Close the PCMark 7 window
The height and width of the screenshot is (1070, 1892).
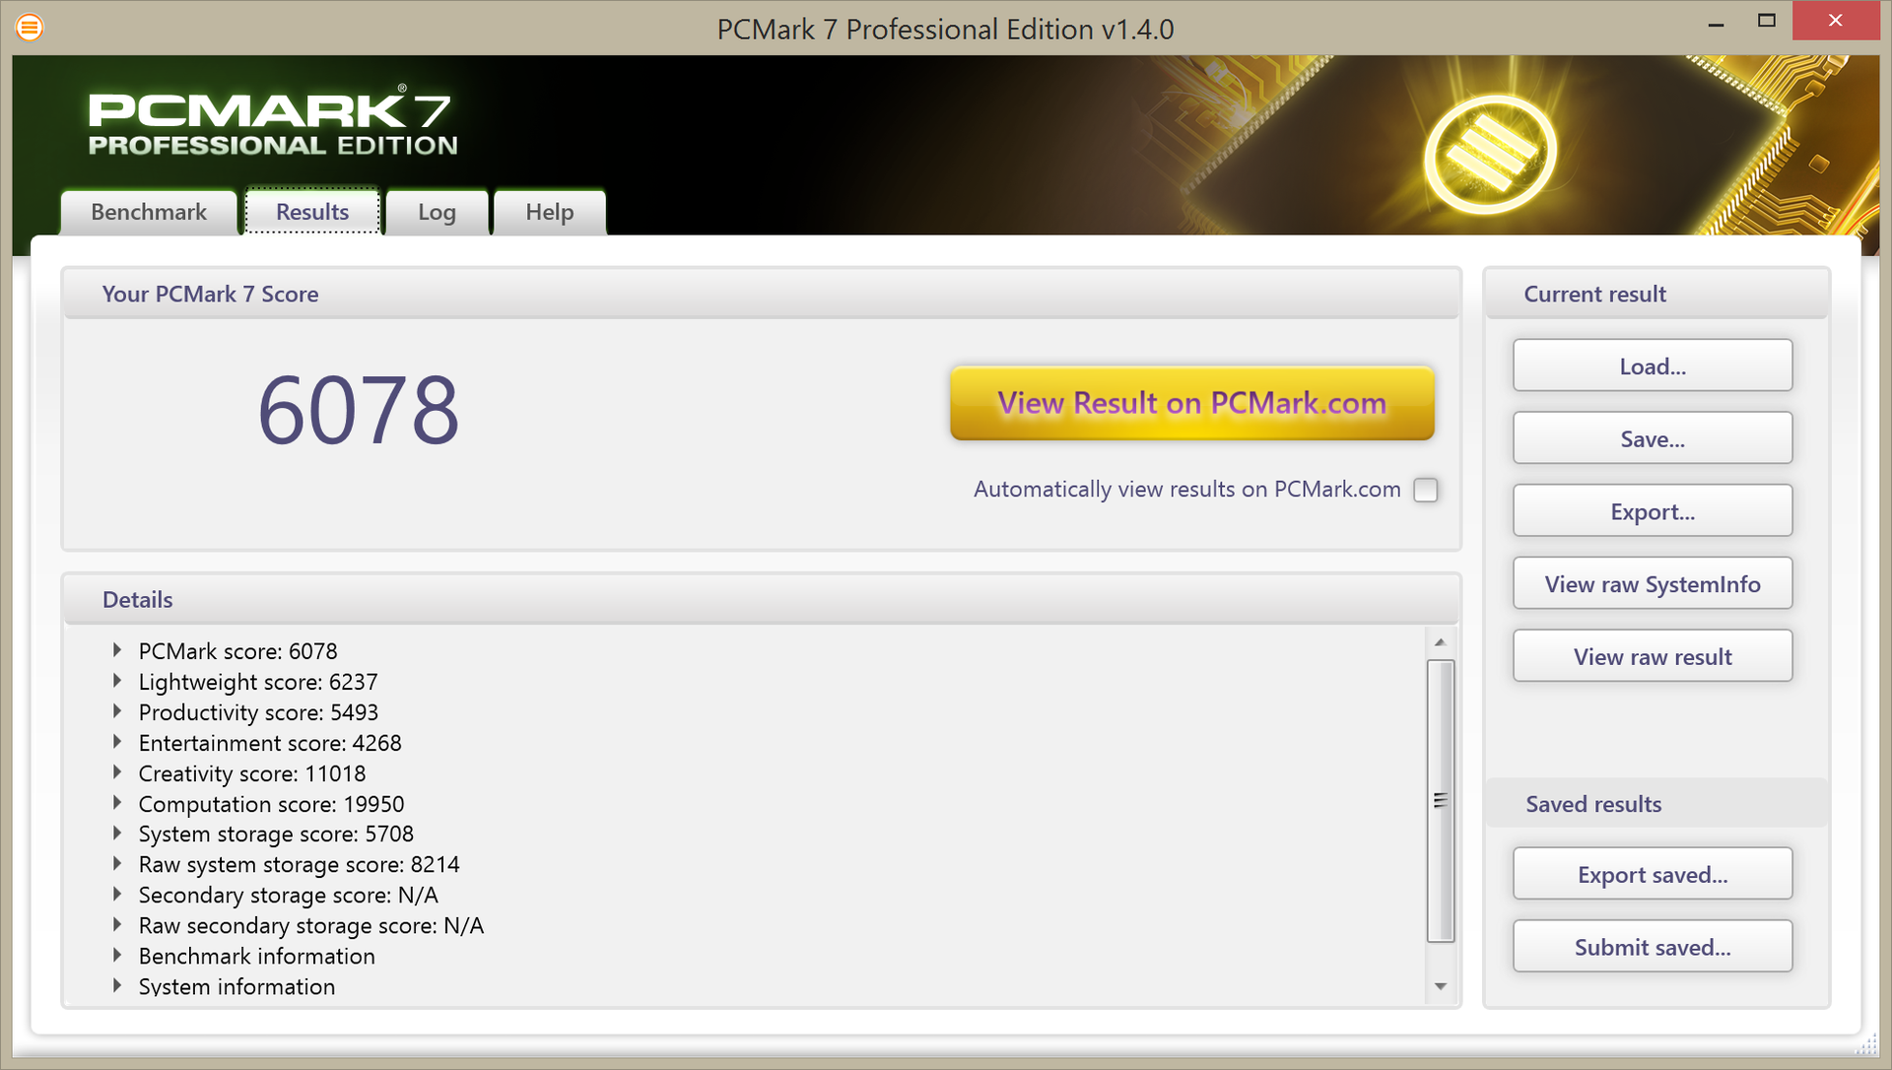pos(1834,21)
